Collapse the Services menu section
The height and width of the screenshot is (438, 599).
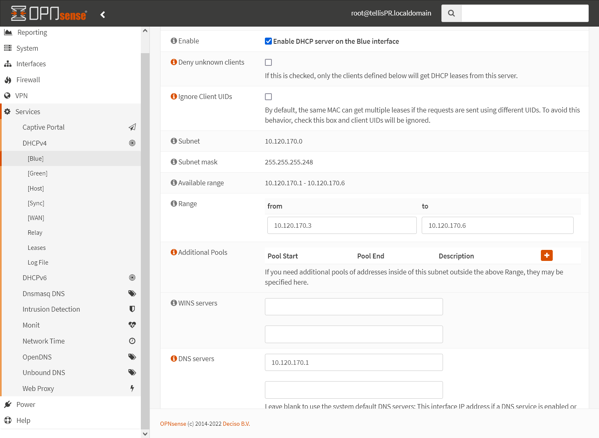coord(28,112)
